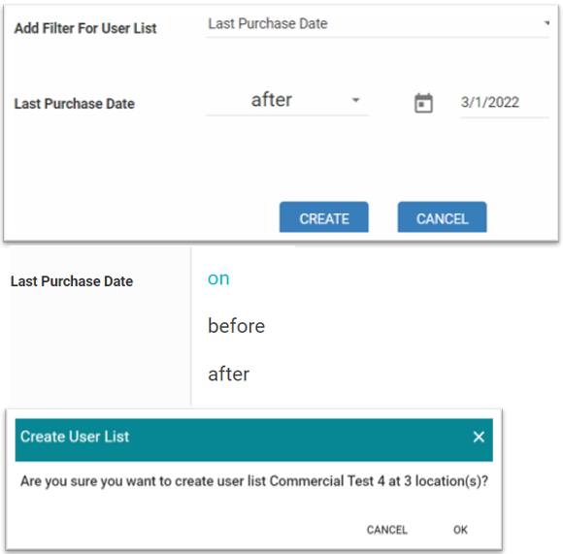Choose the "before" option from the list
Screen dimensions: 563x554
coord(236,326)
